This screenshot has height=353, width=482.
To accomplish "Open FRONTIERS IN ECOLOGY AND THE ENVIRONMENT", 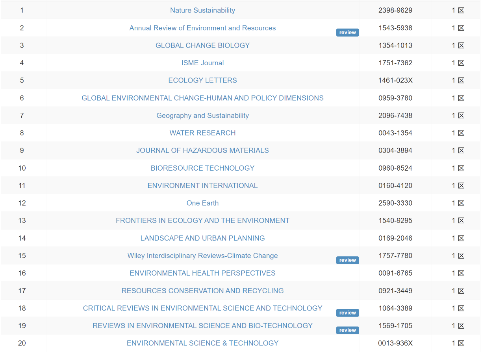I will 202,221.
